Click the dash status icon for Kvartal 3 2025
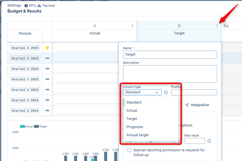 click(47, 58)
